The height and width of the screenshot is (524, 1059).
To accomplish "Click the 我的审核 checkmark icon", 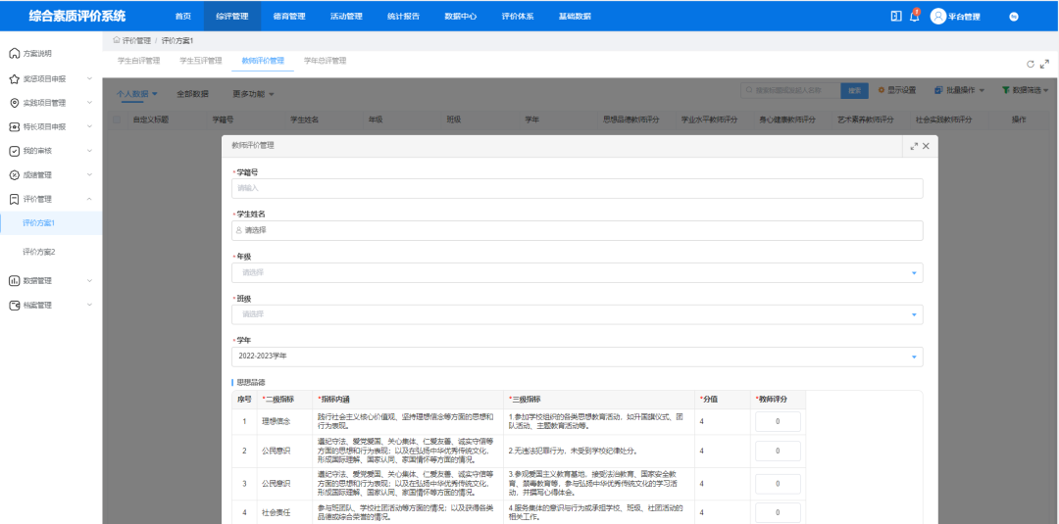I will [x=14, y=151].
